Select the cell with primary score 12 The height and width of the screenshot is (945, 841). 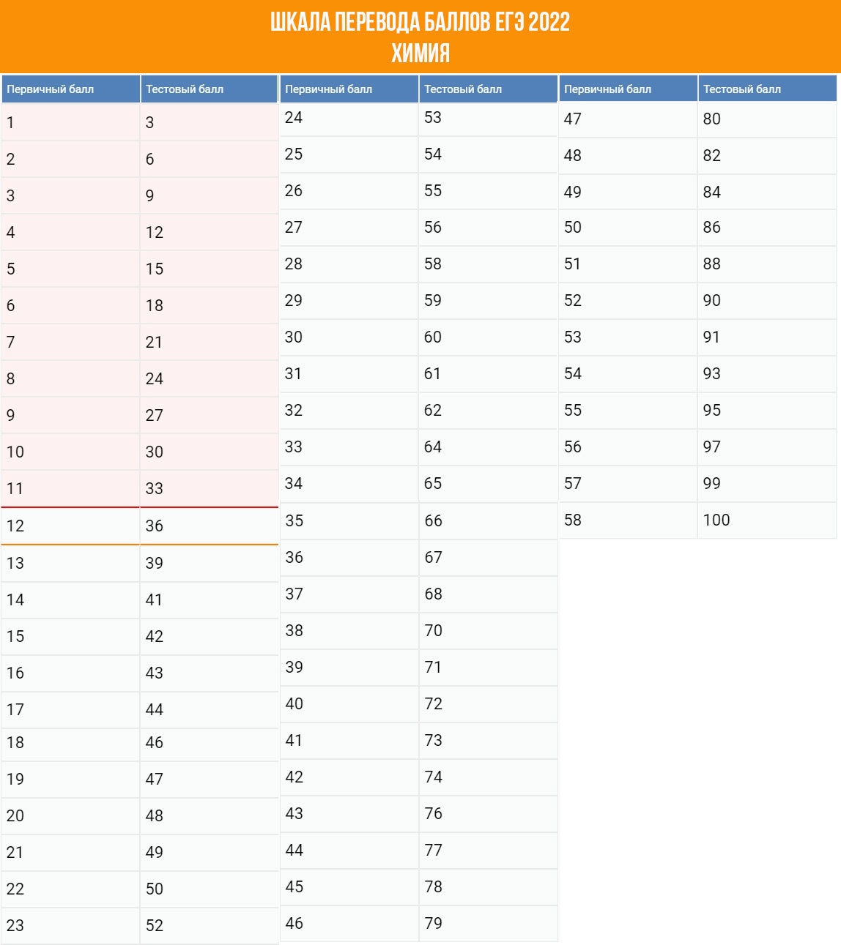coord(70,526)
